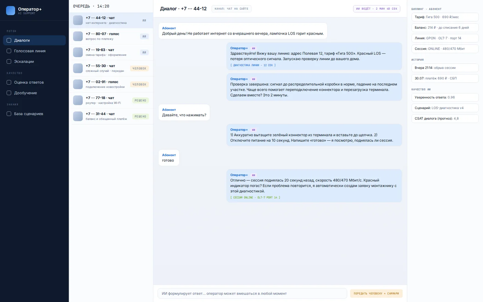483x302 pixels.
Task: Select queue item баланс и обещанный платёж
Action: tap(111, 116)
